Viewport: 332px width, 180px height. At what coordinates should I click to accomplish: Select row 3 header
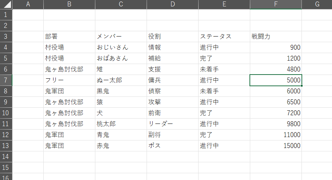6,37
